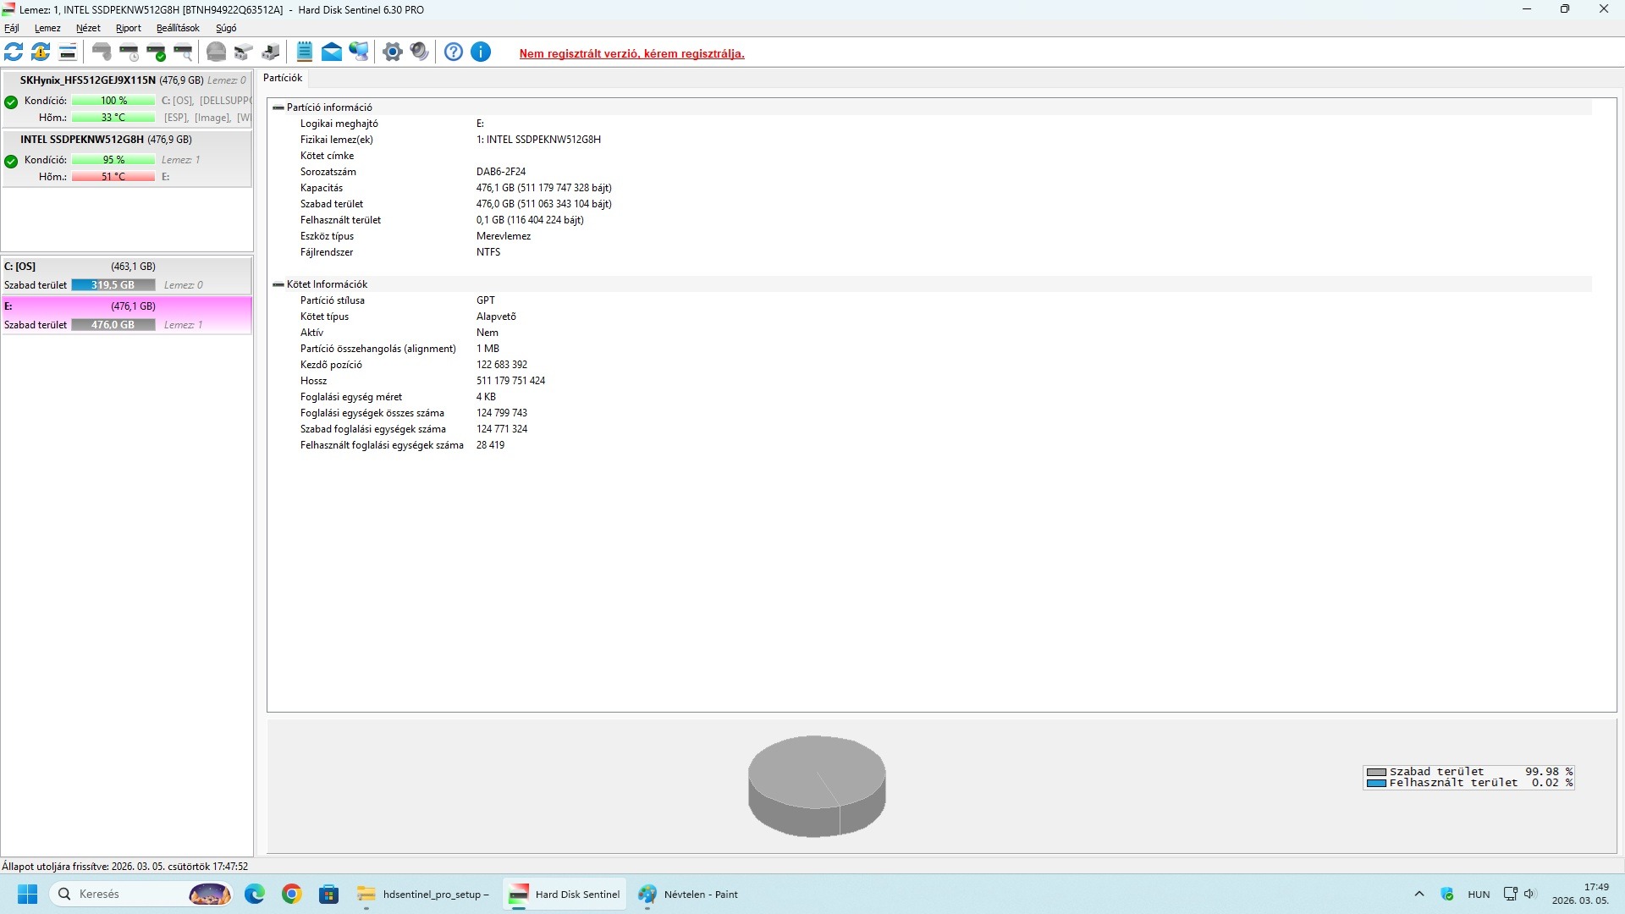Click the blue question mark help icon
The height and width of the screenshot is (914, 1625).
point(454,52)
